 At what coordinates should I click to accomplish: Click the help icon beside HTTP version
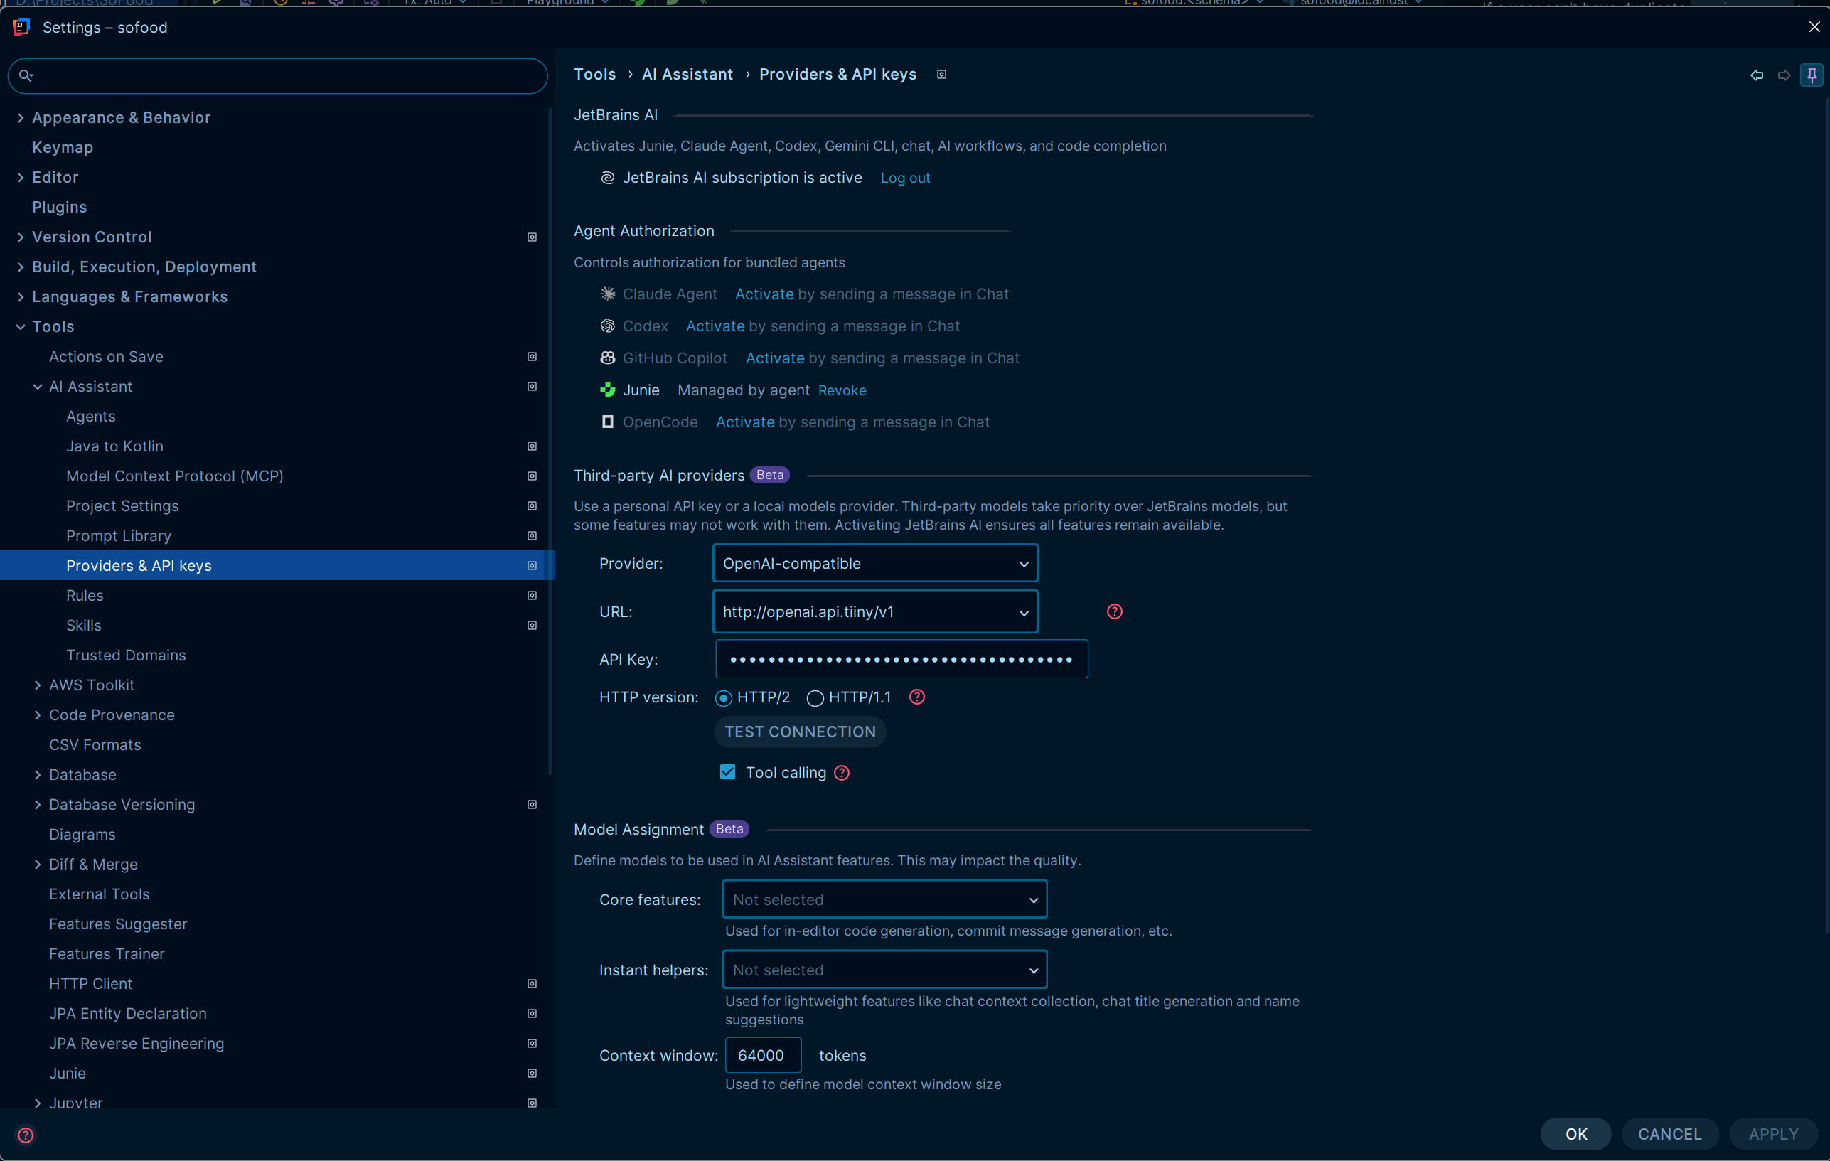(916, 697)
